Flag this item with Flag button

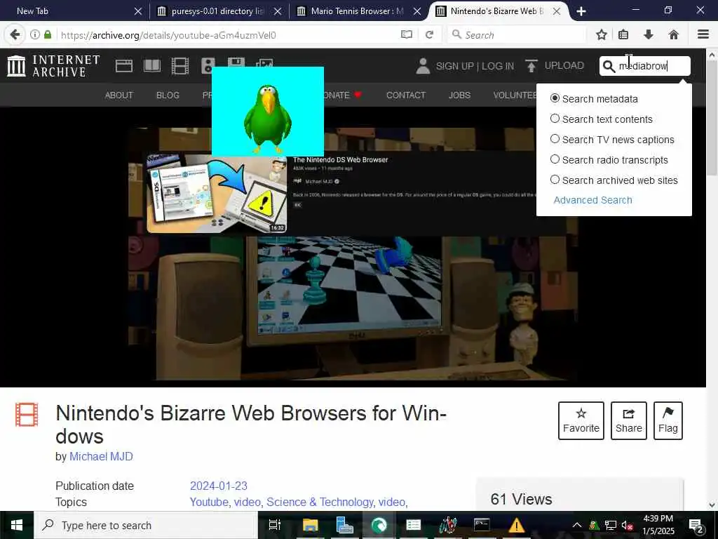click(668, 420)
